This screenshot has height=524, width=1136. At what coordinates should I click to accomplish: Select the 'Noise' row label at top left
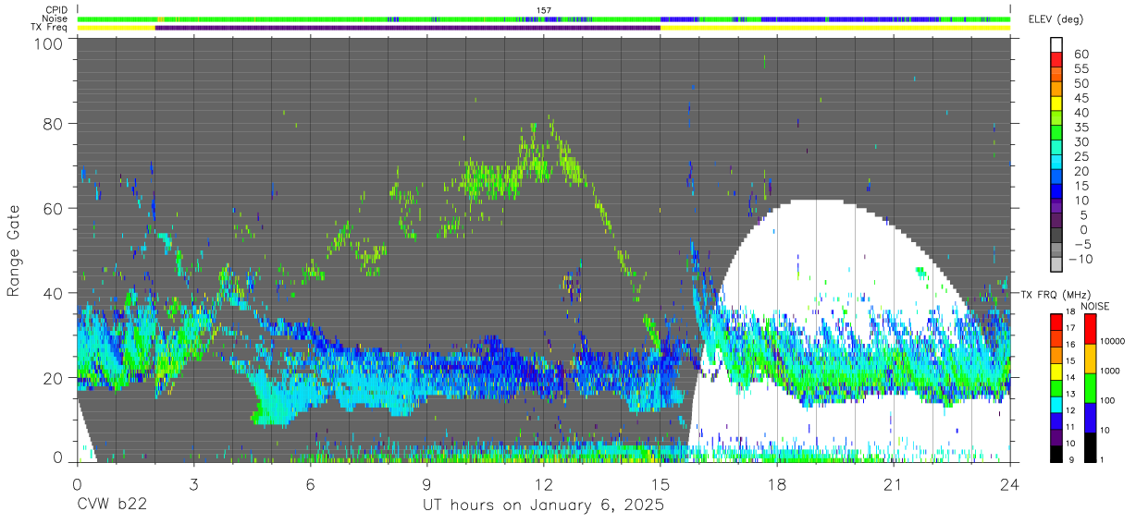pyautogui.click(x=56, y=18)
